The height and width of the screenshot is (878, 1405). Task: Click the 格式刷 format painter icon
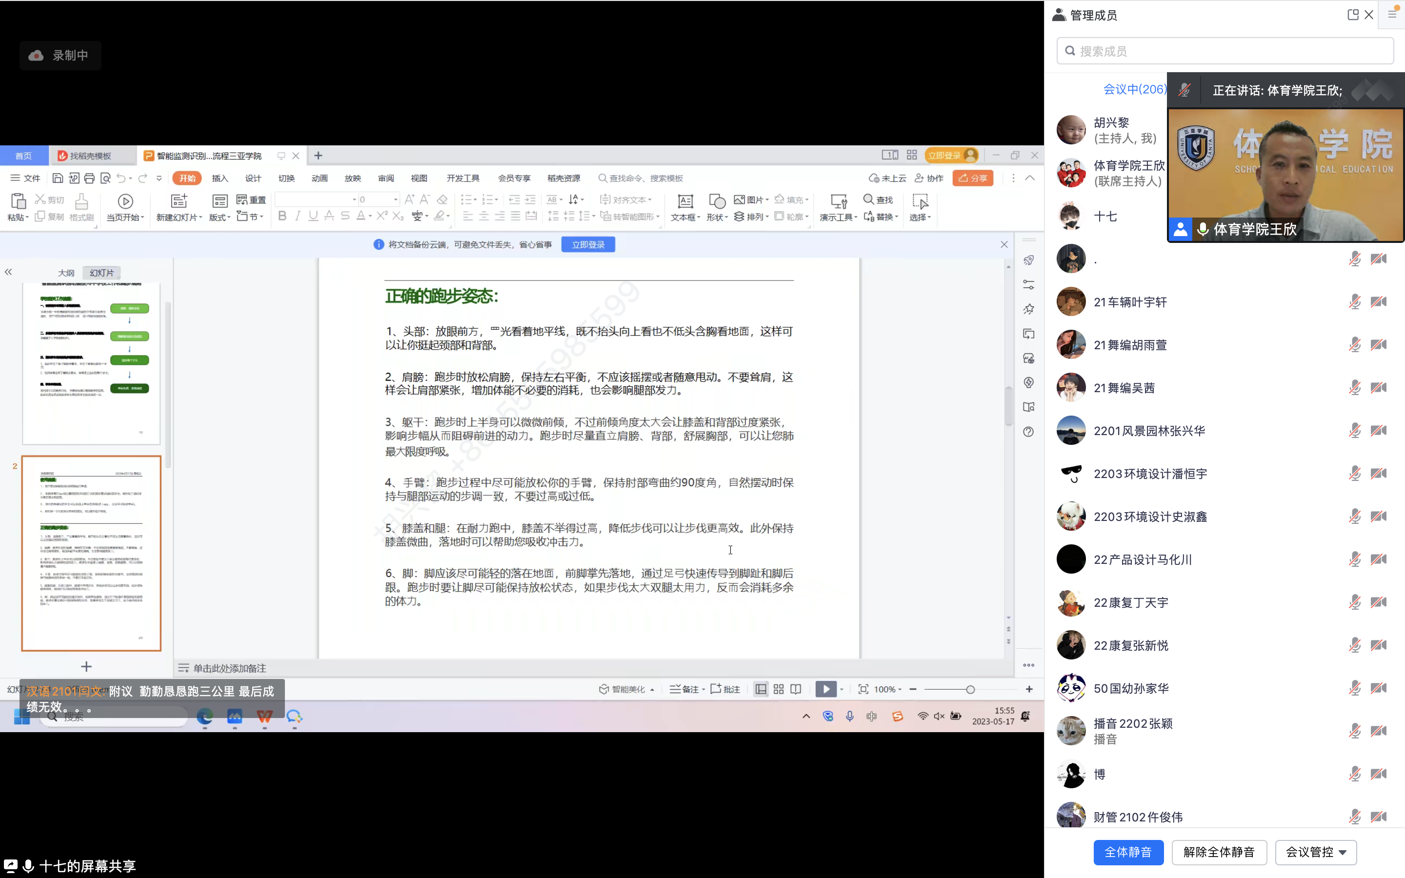(x=81, y=201)
